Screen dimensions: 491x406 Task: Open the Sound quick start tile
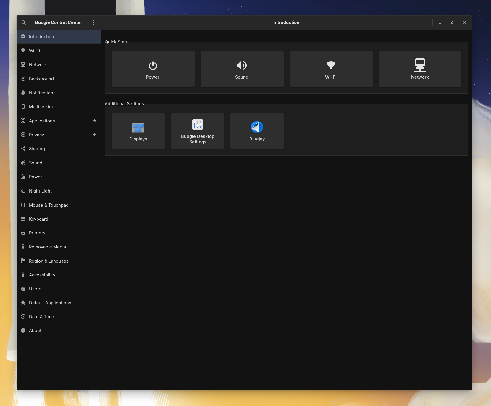242,69
